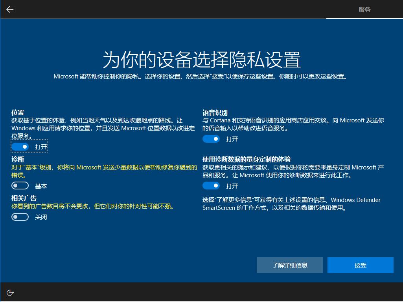Image resolution: width=403 pixels, height=302 pixels.
Task: Click the 位置 toggle switch icon
Action: pos(20,146)
